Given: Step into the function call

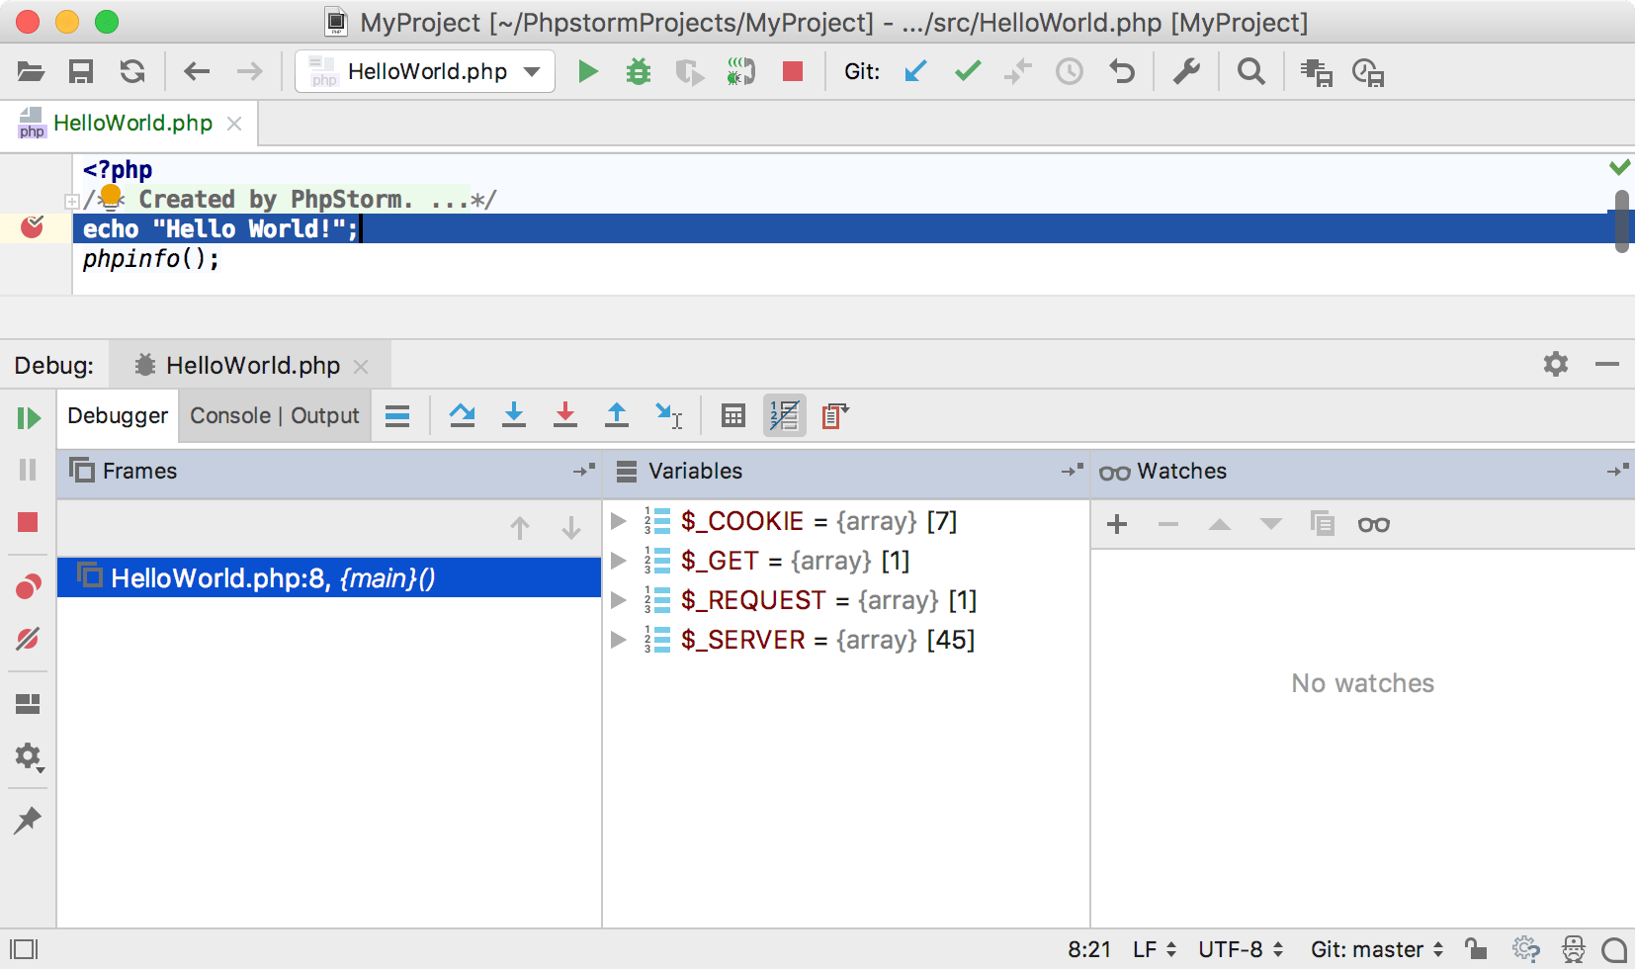Looking at the screenshot, I should click(513, 415).
